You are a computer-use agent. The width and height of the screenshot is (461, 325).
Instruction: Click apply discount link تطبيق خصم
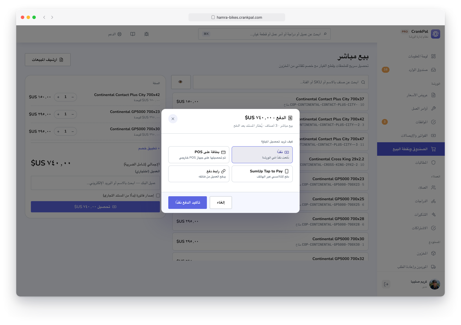(x=149, y=148)
